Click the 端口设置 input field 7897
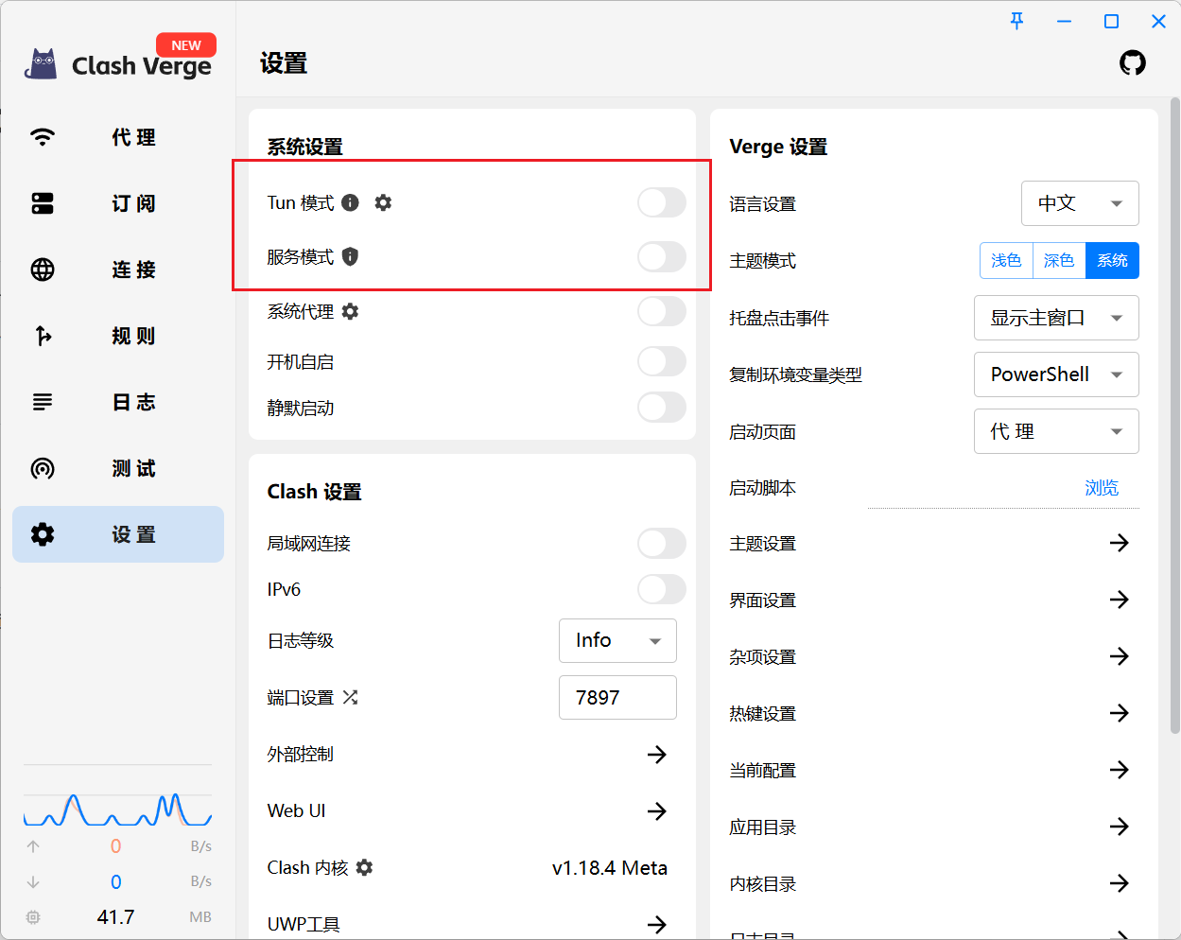Viewport: 1181px width, 940px height. [x=617, y=697]
